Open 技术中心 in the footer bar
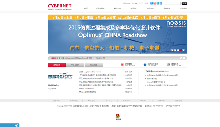Screen dimensions: 220x127 (x=109, y=101)
